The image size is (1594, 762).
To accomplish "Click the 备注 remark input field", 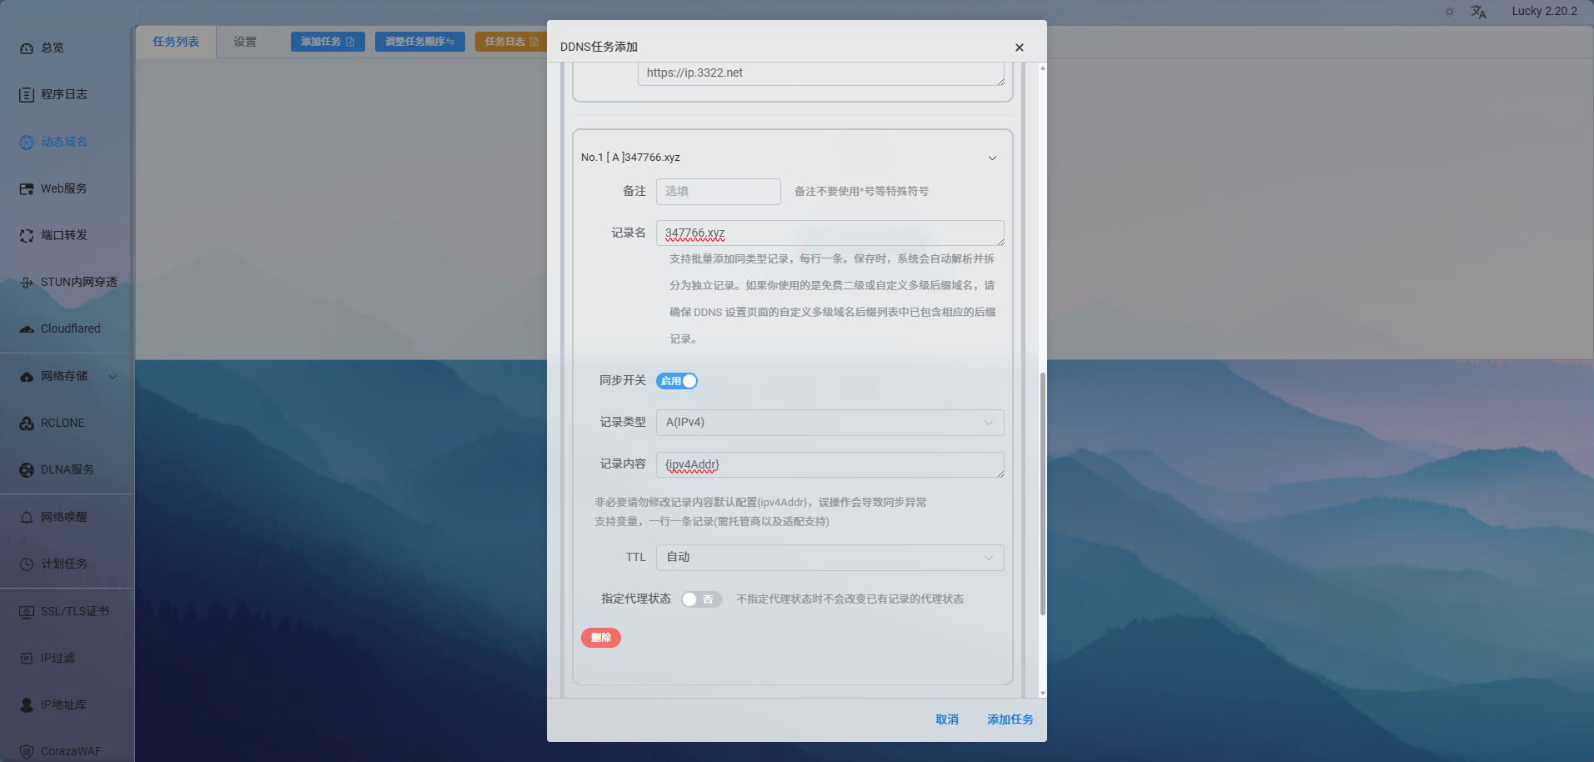I will (718, 192).
